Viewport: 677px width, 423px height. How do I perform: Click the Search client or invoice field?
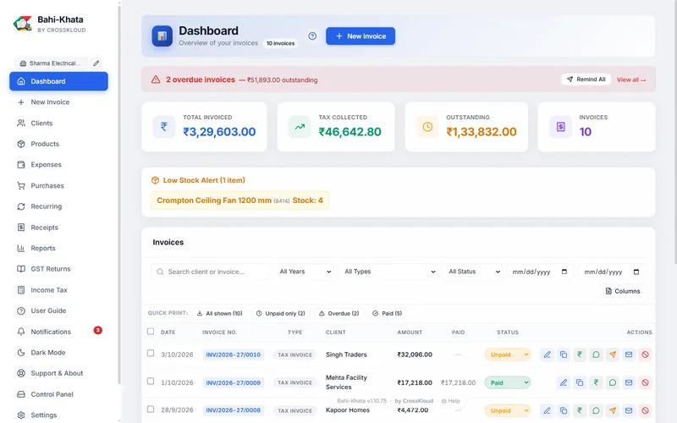tap(210, 272)
